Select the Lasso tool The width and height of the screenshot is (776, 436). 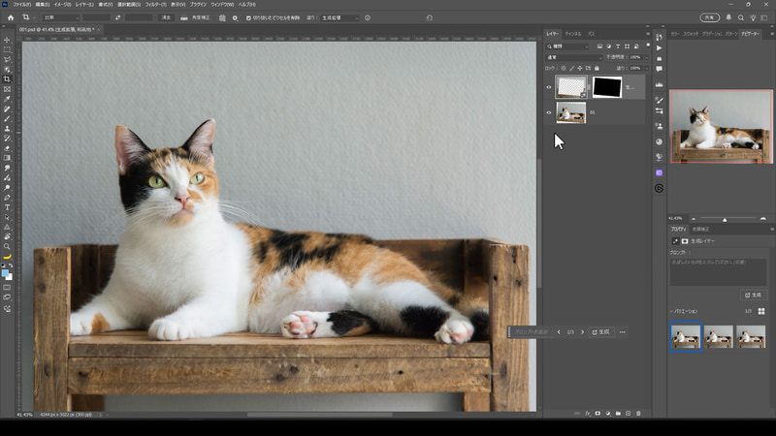coord(7,60)
